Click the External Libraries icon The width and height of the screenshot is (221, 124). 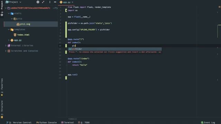click(x=9, y=45)
